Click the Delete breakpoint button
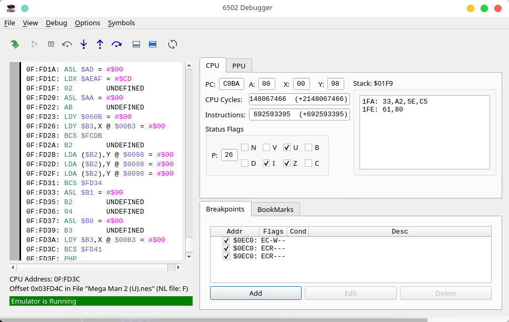 pos(446,293)
